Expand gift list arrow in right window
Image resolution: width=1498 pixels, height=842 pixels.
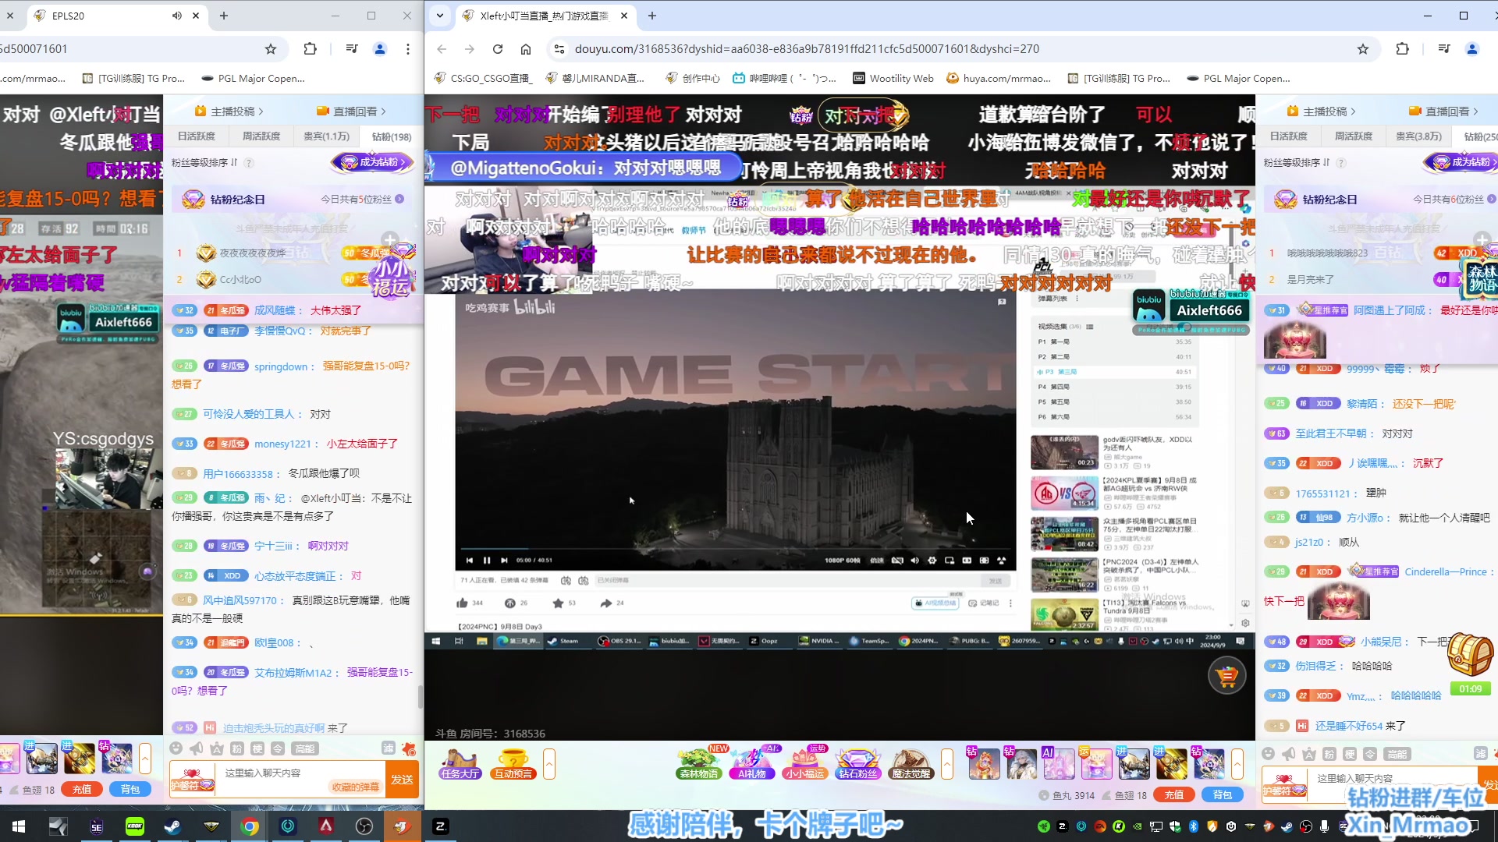pos(1237,764)
